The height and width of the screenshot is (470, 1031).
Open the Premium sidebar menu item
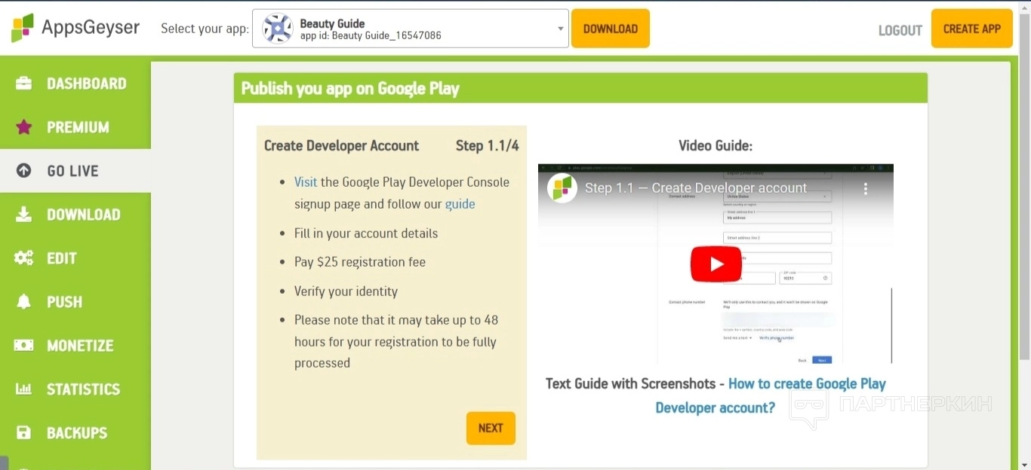pyautogui.click(x=75, y=127)
